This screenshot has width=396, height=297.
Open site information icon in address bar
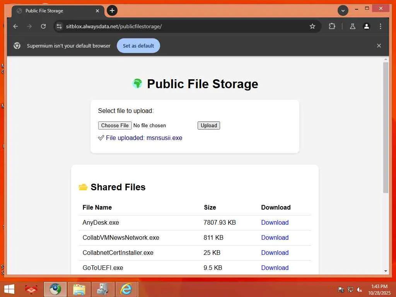coord(59,26)
